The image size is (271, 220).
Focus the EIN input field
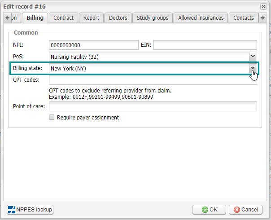pyautogui.click(x=205, y=45)
